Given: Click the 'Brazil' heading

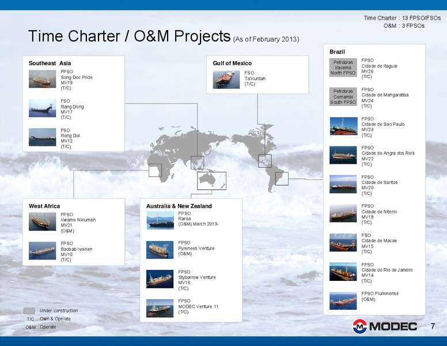Looking at the screenshot, I should [x=337, y=52].
